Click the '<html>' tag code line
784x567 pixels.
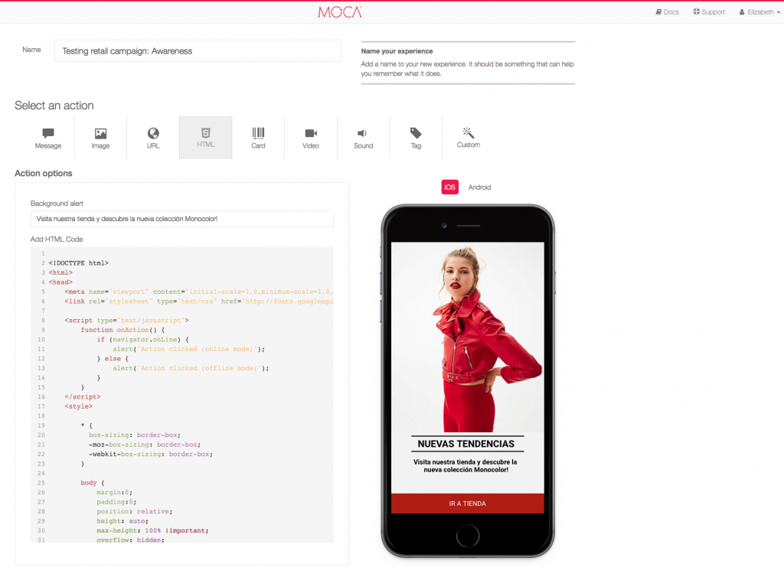(60, 272)
